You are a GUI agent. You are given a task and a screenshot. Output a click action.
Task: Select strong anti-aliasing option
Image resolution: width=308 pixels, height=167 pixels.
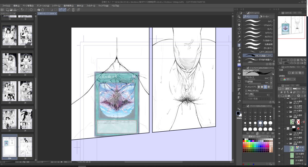tap(269, 87)
